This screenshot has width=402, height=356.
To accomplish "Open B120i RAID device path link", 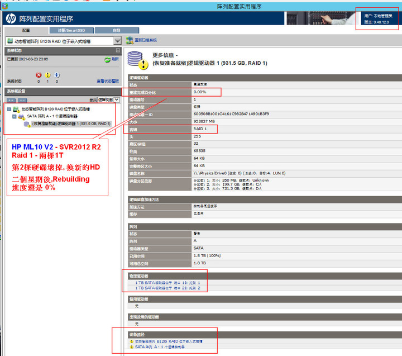I will tap(169, 341).
